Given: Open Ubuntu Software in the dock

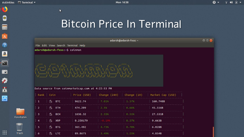Looking at the screenshot, I should (x=5, y=36).
